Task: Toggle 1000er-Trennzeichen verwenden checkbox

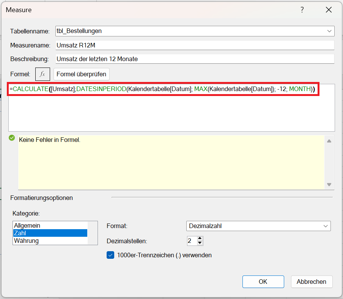Action: pos(110,255)
